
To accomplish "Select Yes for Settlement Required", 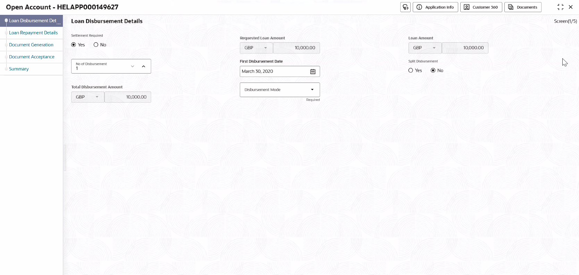I will coord(74,45).
